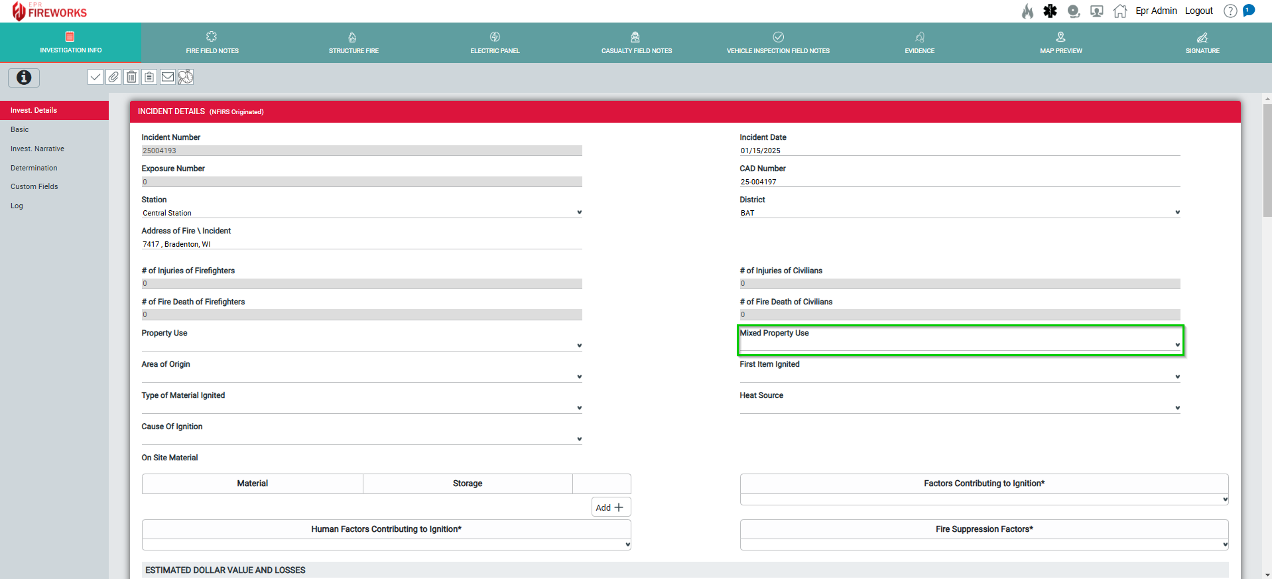Screen dimensions: 1272x579
Task: Click the black info icon button
Action: (x=24, y=78)
